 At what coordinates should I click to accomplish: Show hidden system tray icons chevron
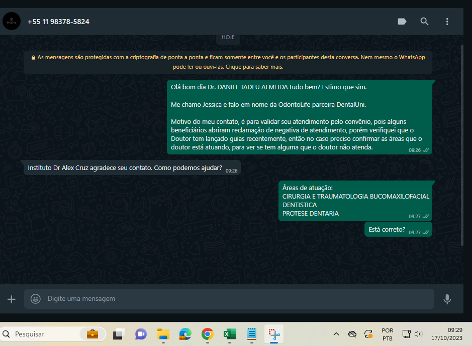(x=336, y=334)
